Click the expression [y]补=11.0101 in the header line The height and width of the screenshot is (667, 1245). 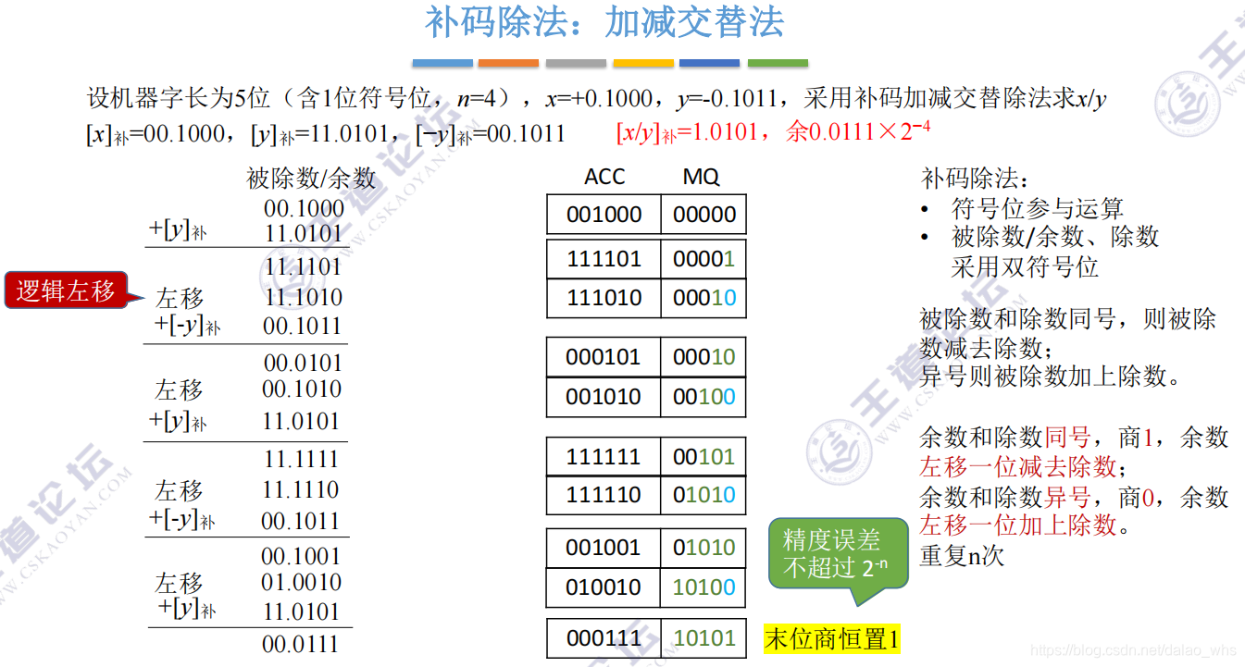point(320,134)
